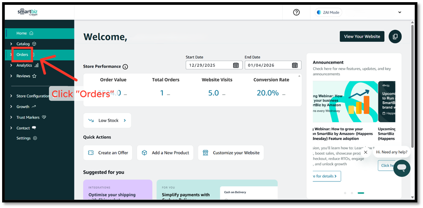Open Orders in the sidebar
The height and width of the screenshot is (208, 423).
(x=22, y=55)
